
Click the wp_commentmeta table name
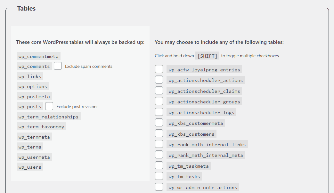pyautogui.click(x=38, y=56)
